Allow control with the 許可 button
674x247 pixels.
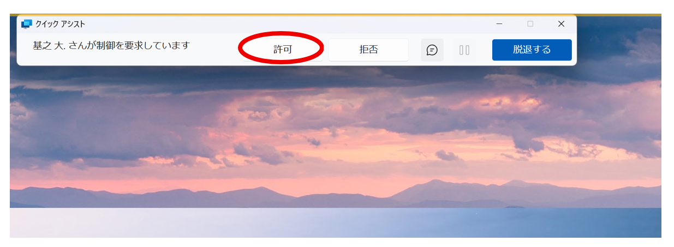(283, 50)
